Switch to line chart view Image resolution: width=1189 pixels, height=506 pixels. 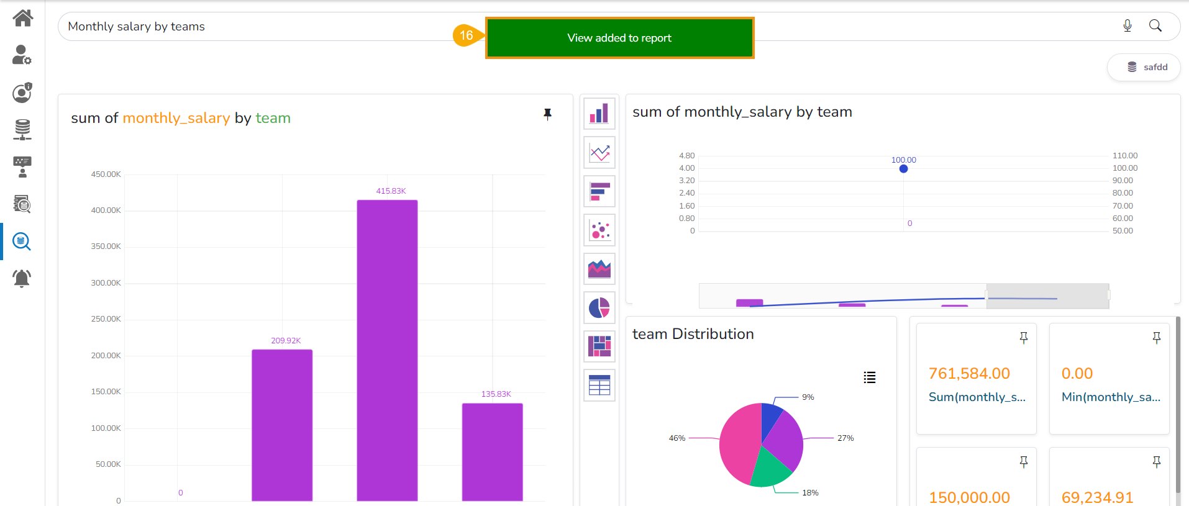599,153
